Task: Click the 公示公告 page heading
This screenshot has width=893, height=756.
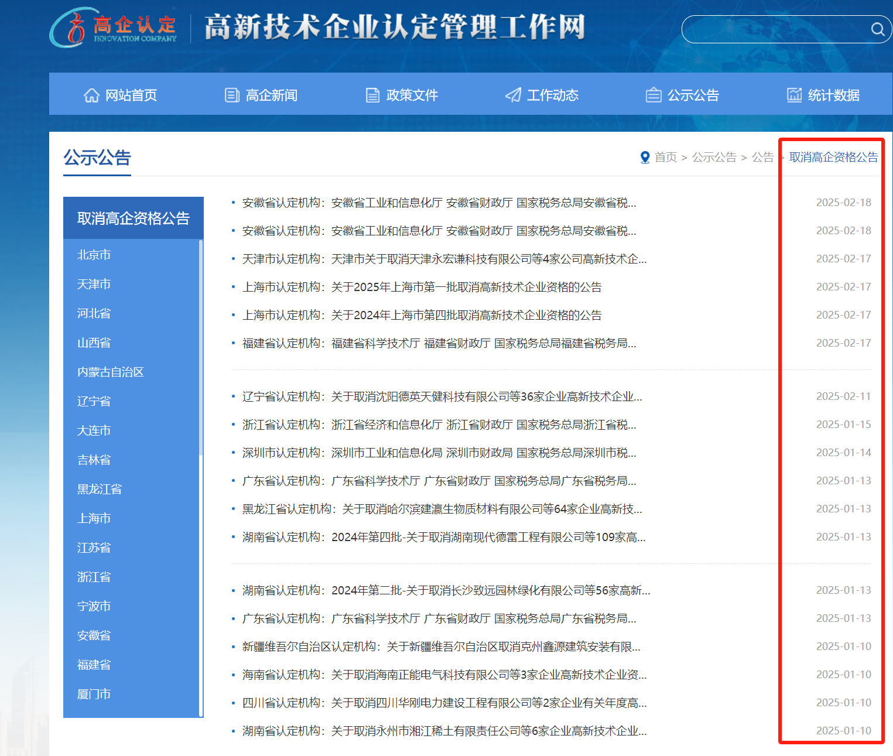Action: (x=97, y=158)
